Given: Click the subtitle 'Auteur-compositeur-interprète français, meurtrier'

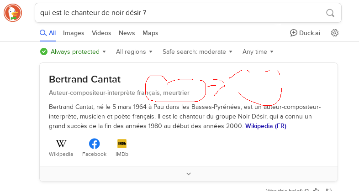Looking at the screenshot, I should 119,93.
